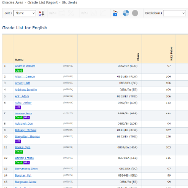
Task: Open student Aykroyd, Dan
Action: 24,124
